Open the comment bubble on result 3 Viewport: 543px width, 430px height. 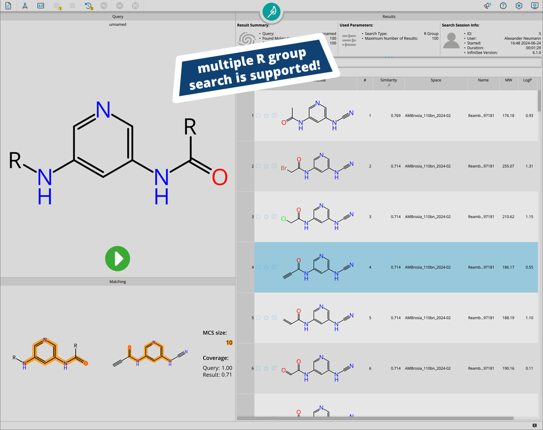click(x=274, y=216)
